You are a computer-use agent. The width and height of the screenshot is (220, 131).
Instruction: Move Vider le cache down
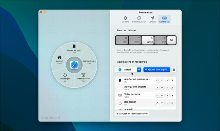click(x=162, y=95)
